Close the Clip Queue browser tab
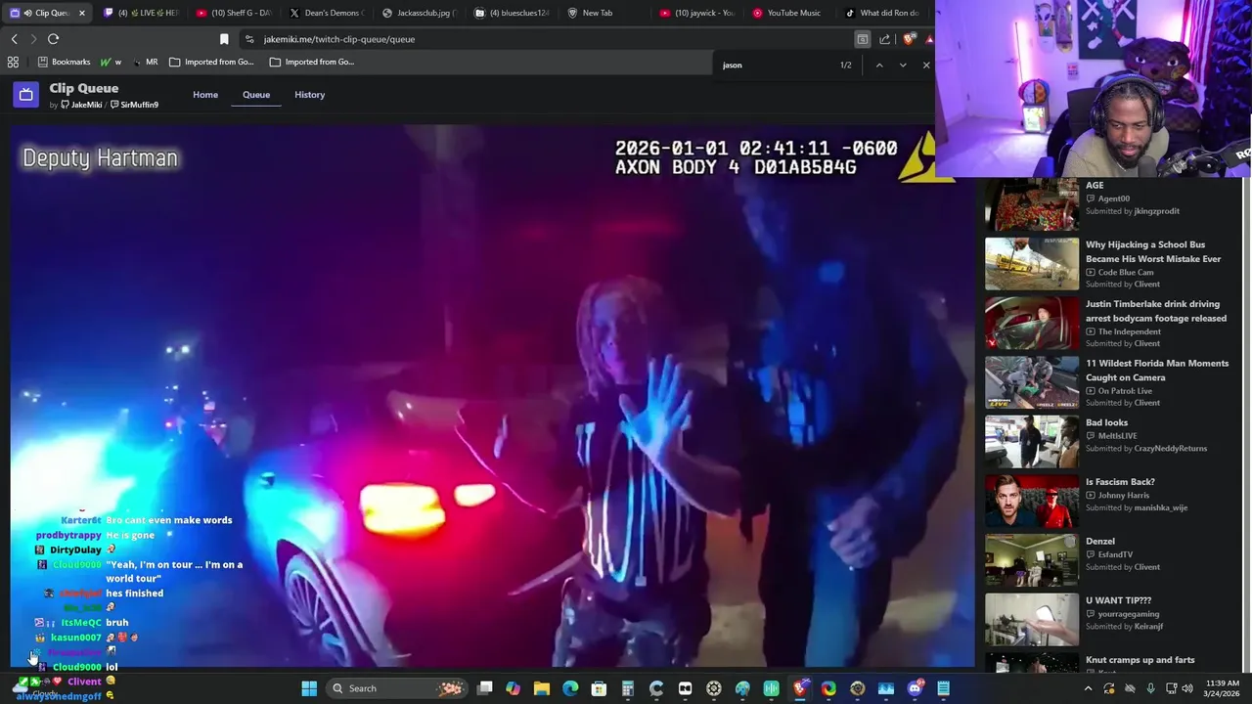 [x=82, y=13]
